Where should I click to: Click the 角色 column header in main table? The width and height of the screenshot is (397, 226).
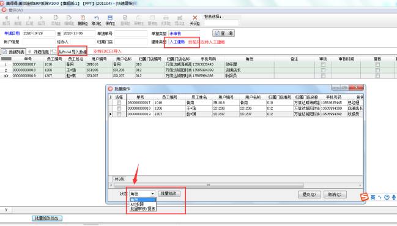coord(249,59)
